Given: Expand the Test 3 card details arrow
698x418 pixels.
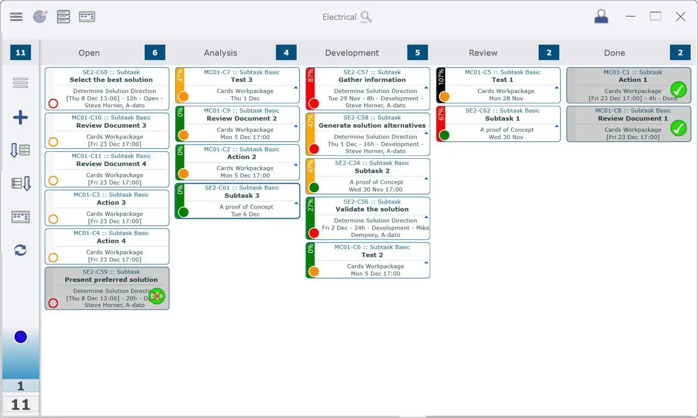Looking at the screenshot, I should (x=296, y=87).
